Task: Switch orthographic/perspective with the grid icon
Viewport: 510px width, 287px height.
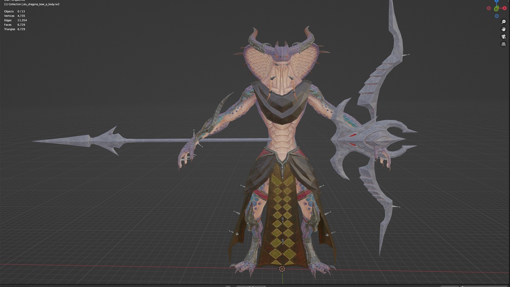Action: coord(504,44)
